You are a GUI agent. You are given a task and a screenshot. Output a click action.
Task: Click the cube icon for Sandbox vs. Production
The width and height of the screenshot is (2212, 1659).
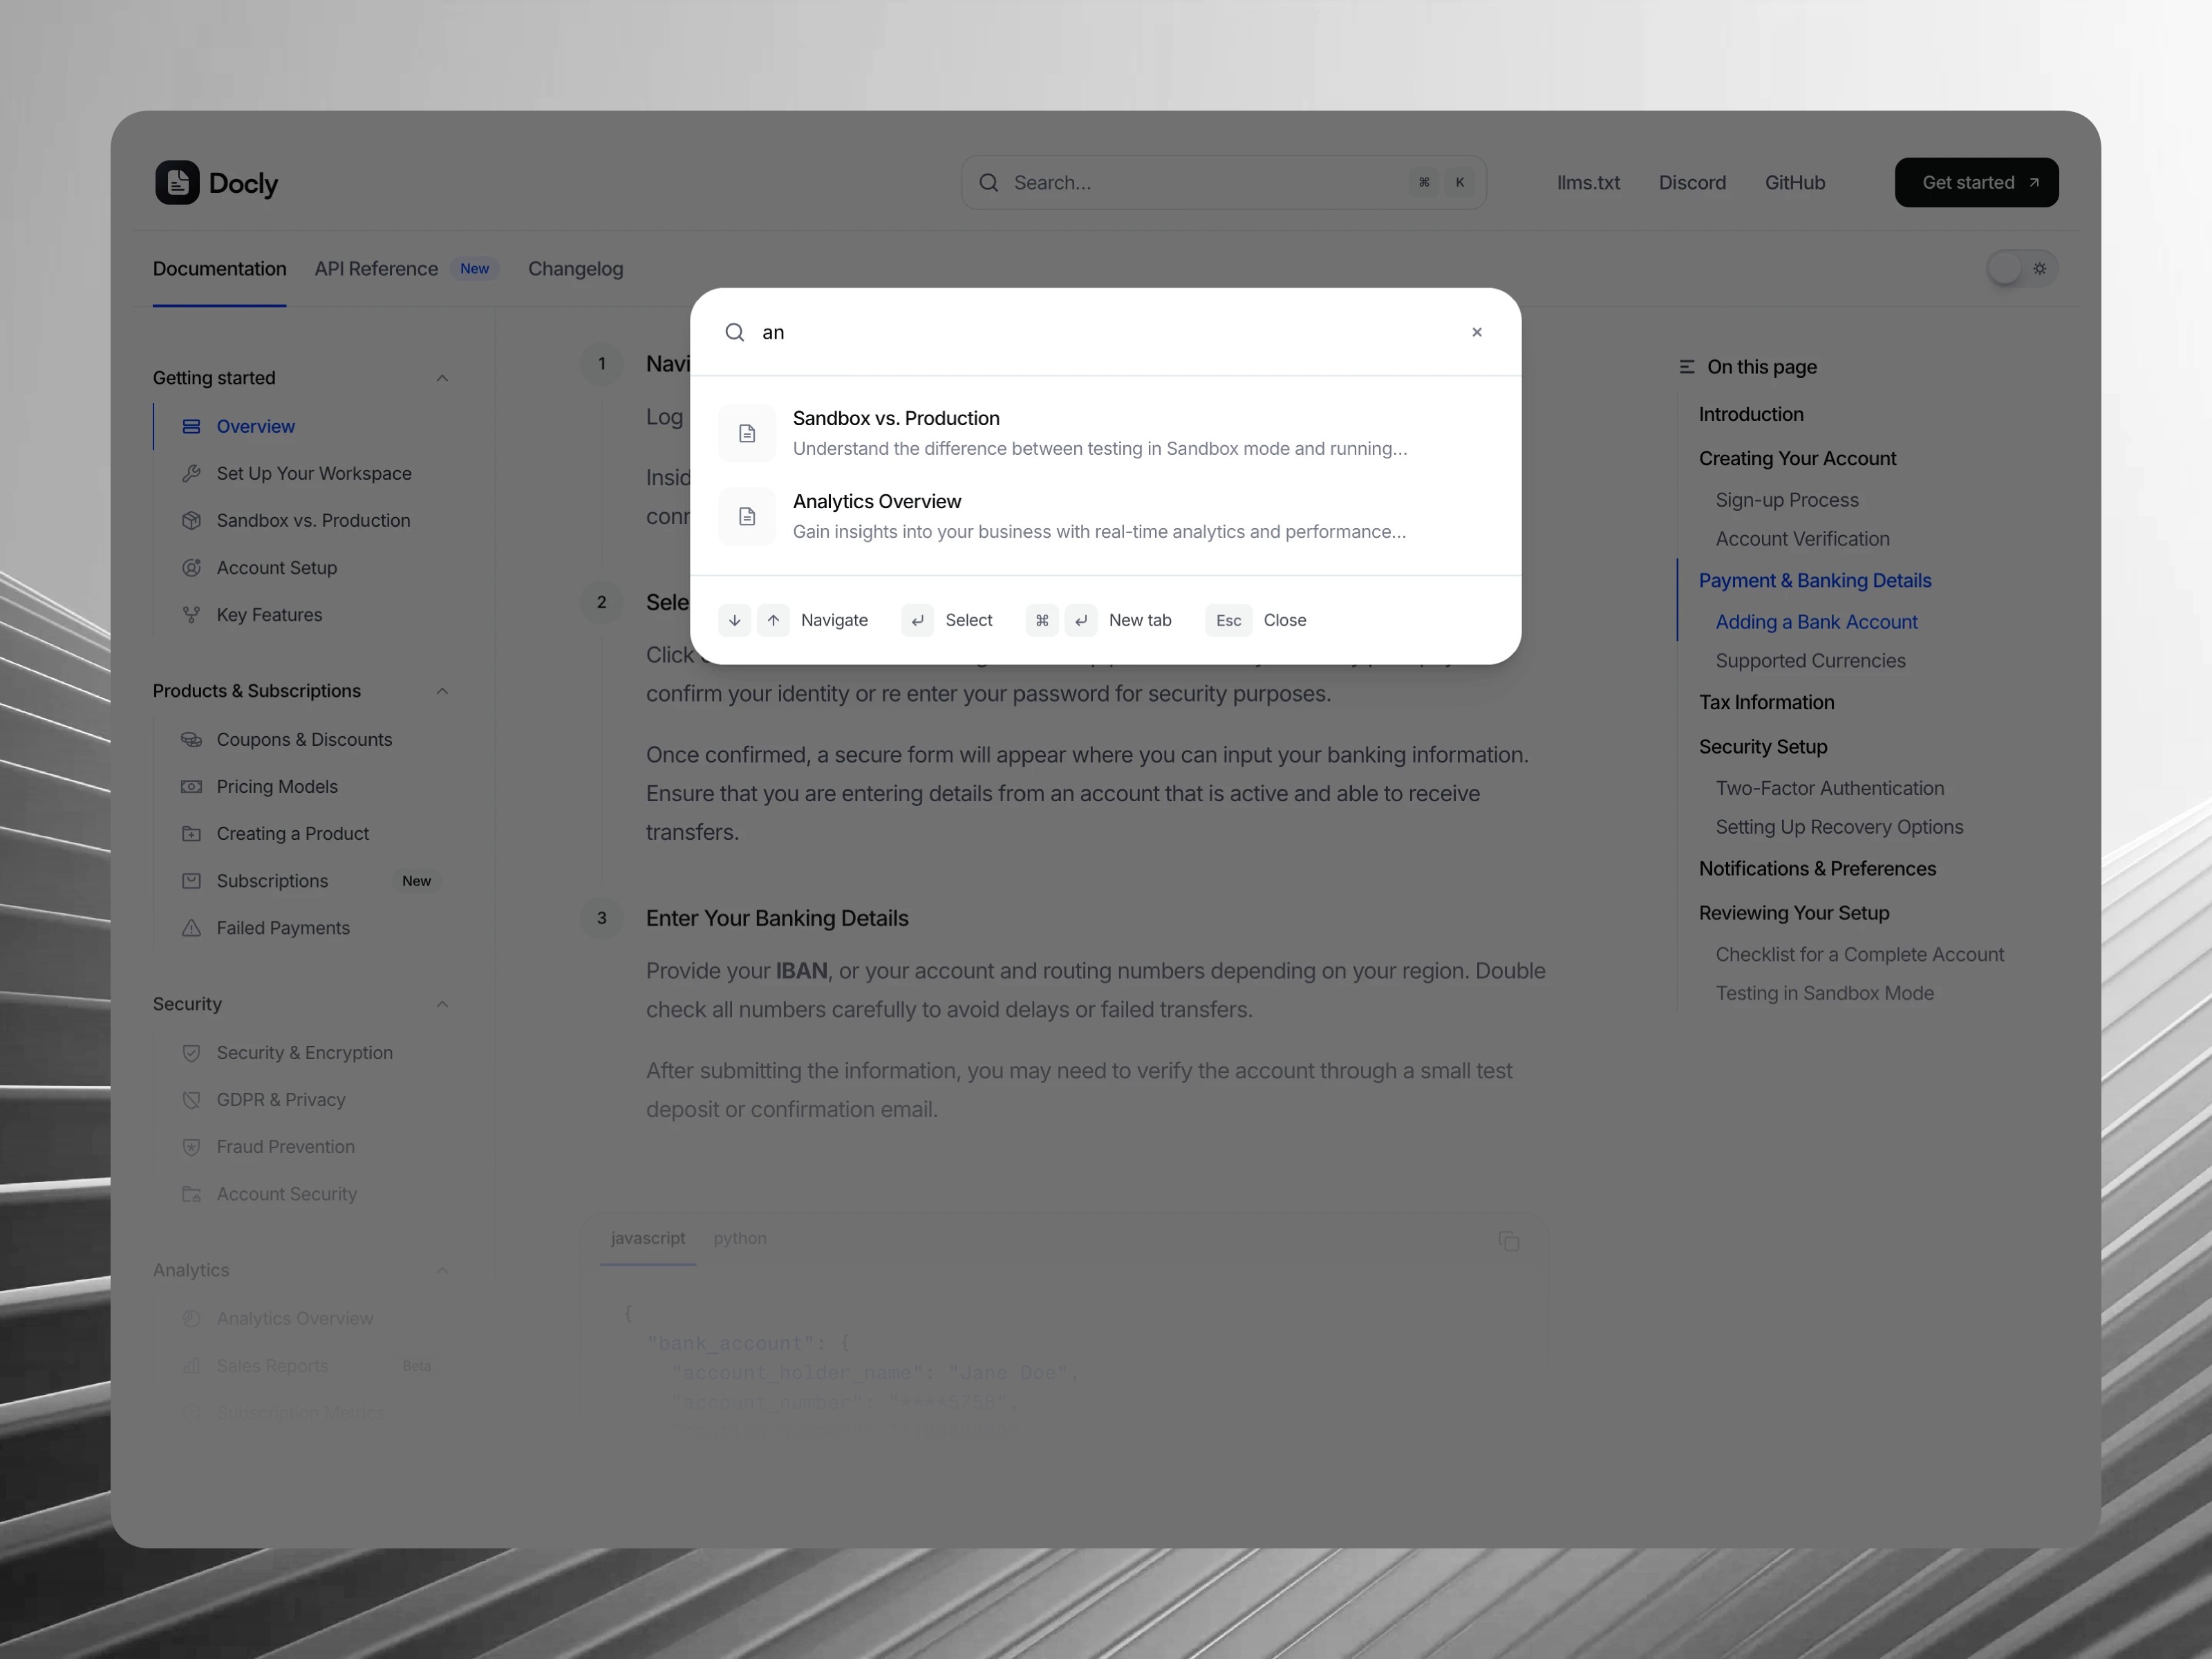(x=191, y=521)
